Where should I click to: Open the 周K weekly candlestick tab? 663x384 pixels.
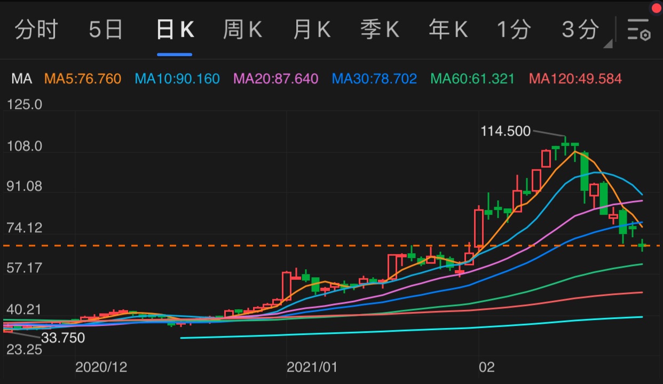coord(242,29)
